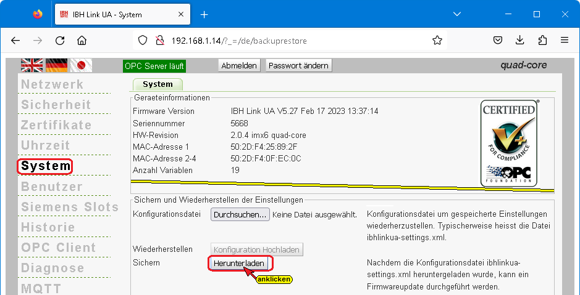
Task: Open the Zertifikate menu
Action: (56, 125)
